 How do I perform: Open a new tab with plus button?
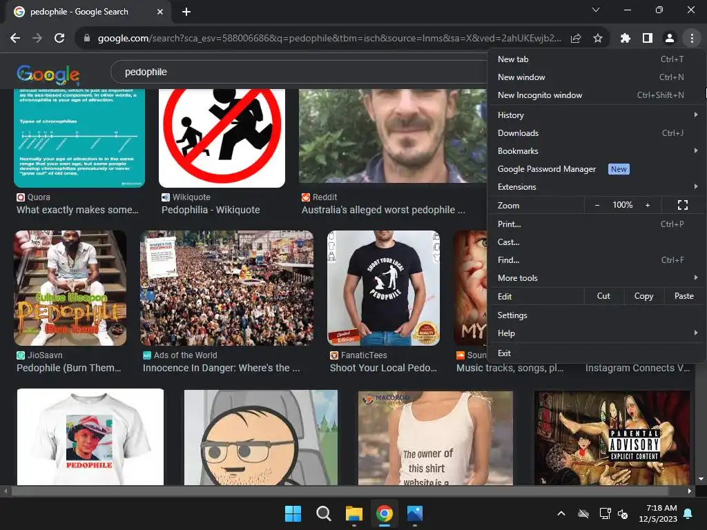tap(186, 12)
